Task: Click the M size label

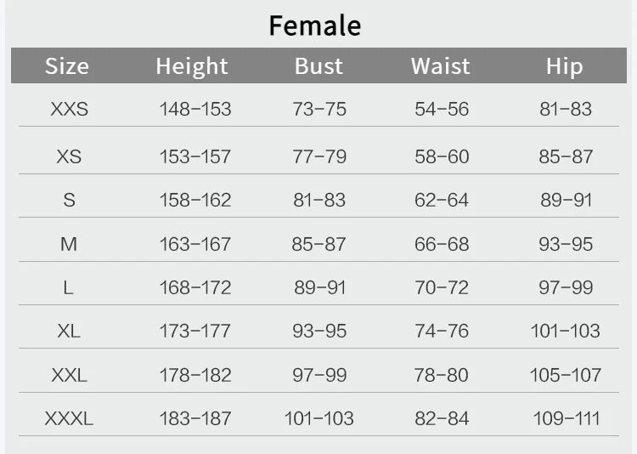Action: pyautogui.click(x=69, y=245)
